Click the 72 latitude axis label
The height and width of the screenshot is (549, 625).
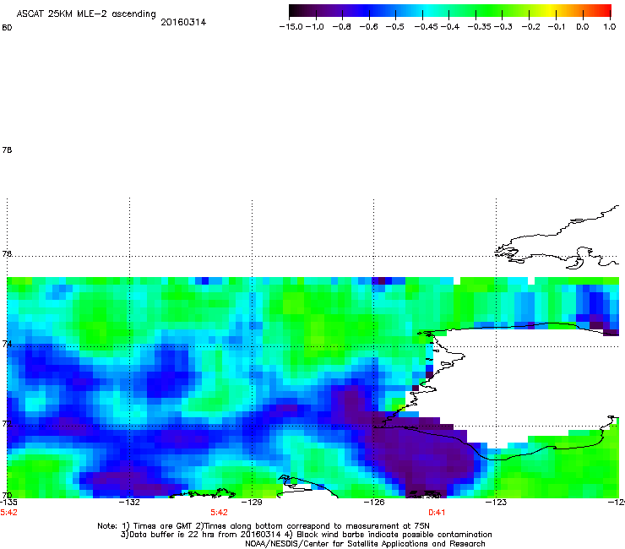click(x=7, y=423)
